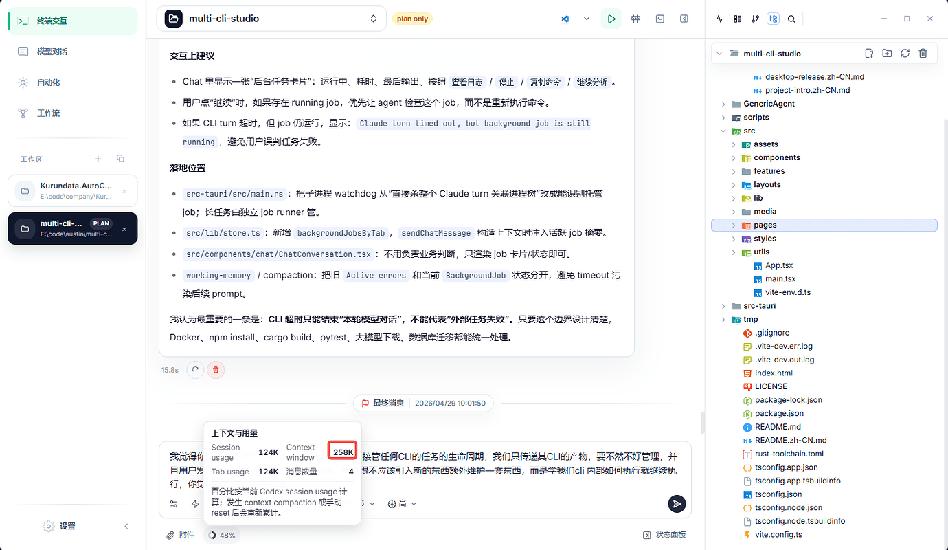This screenshot has height=550, width=948.
Task: Collapse left sidebar chevron near 设置
Action: [x=126, y=526]
